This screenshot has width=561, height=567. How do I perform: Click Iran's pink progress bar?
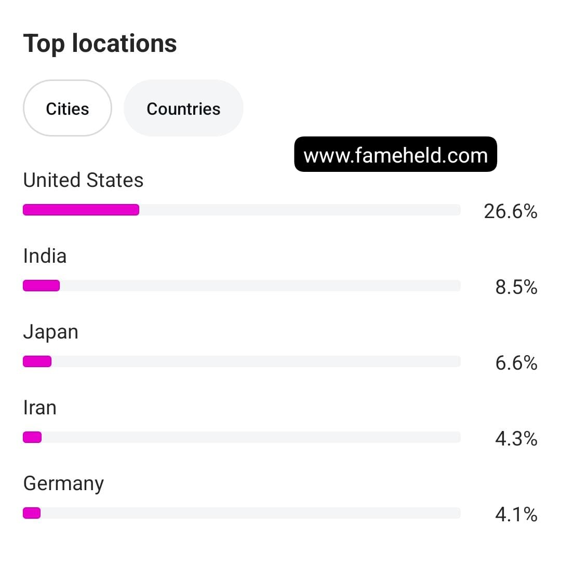coord(32,437)
